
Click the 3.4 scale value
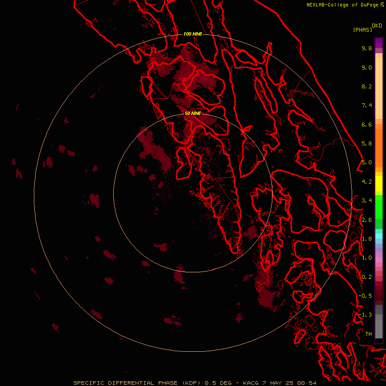pos(367,201)
